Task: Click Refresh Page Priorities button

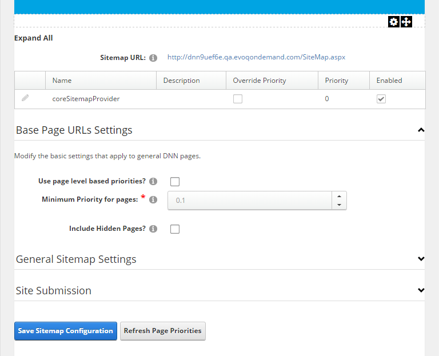Action: [x=162, y=331]
